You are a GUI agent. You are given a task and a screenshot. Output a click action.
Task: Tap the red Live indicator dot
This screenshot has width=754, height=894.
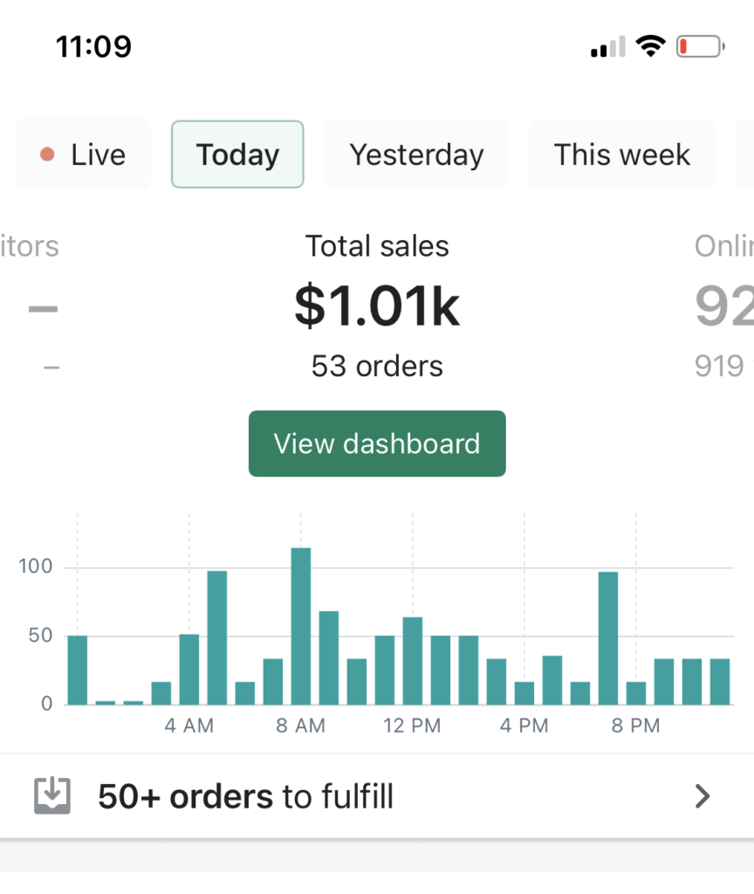48,155
